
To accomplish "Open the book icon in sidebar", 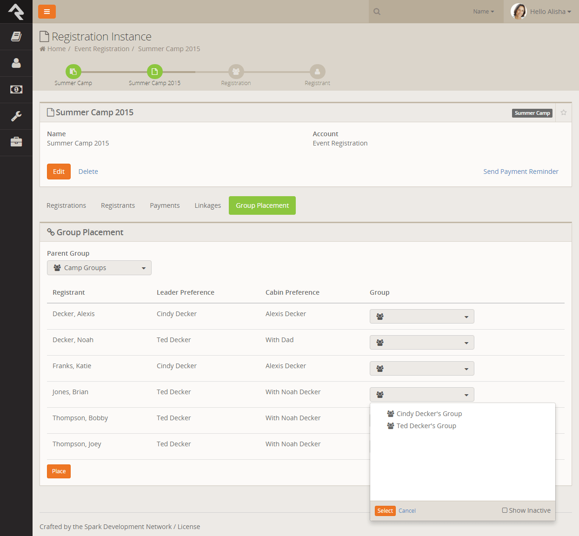I will click(x=16, y=37).
